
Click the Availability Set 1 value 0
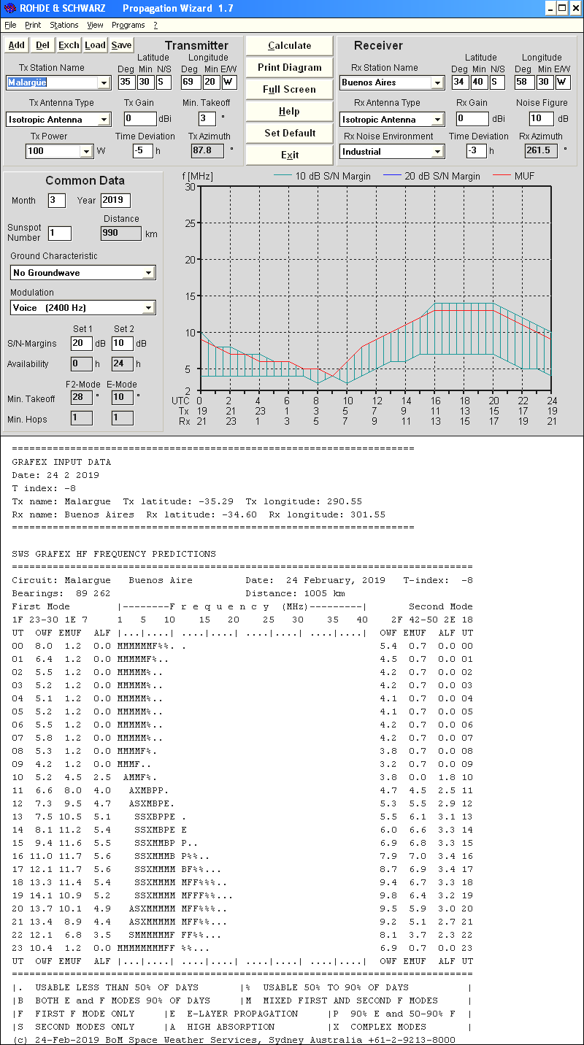81,363
